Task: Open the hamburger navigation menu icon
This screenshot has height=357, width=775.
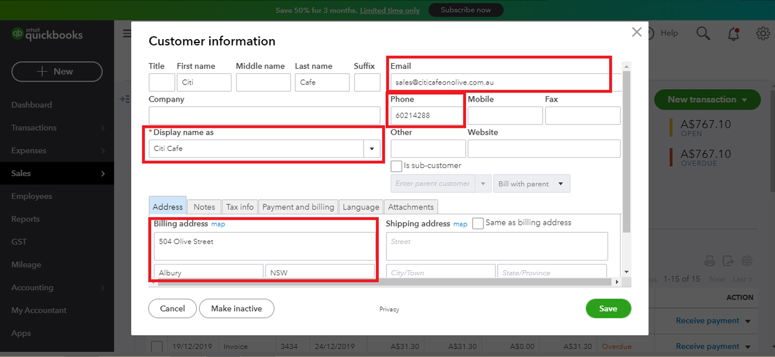Action: [127, 33]
